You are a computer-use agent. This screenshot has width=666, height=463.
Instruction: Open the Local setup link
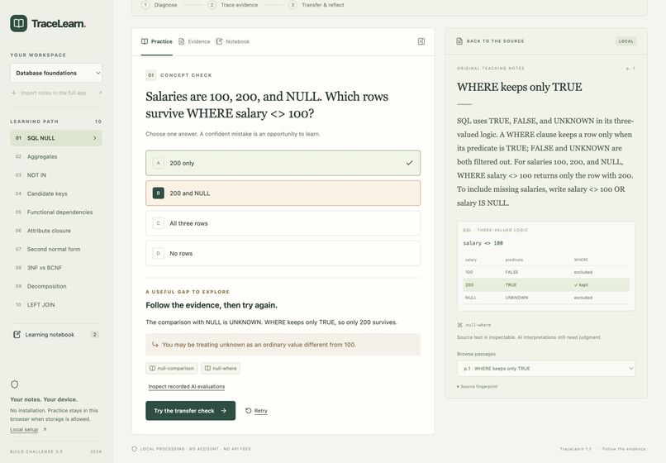coord(24,429)
